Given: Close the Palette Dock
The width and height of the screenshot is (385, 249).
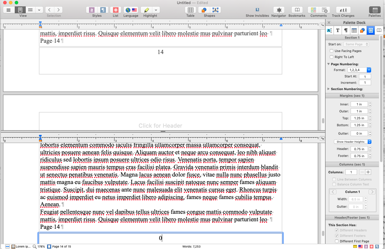Looking at the screenshot, I should coord(329,22).
